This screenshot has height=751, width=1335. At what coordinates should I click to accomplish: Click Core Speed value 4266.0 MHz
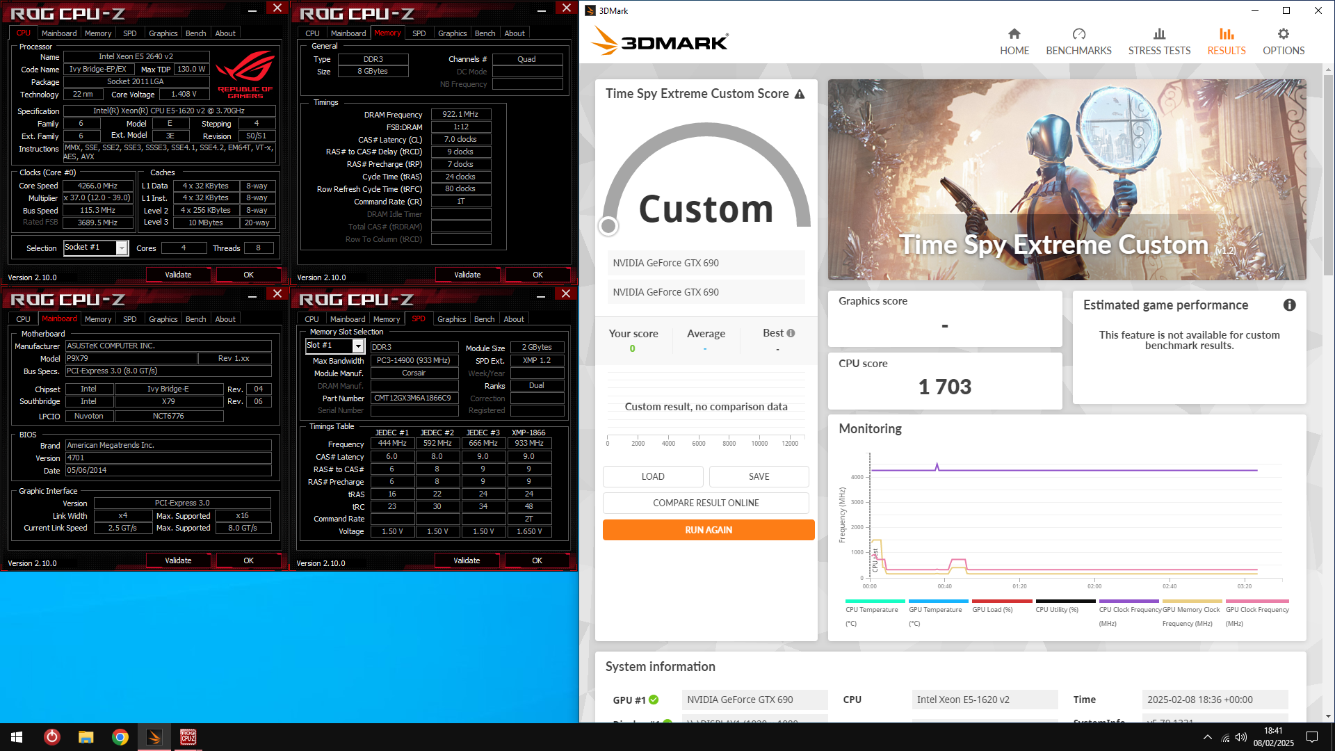[x=97, y=186]
